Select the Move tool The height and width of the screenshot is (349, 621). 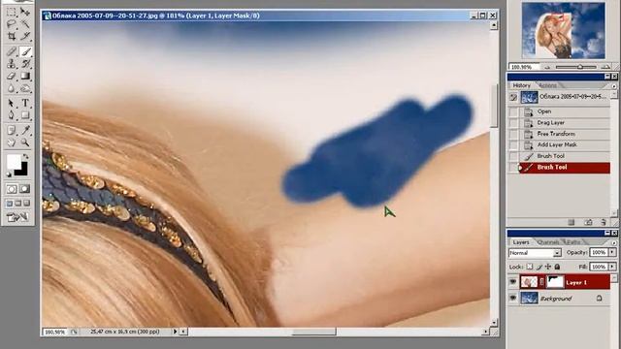pos(25,12)
